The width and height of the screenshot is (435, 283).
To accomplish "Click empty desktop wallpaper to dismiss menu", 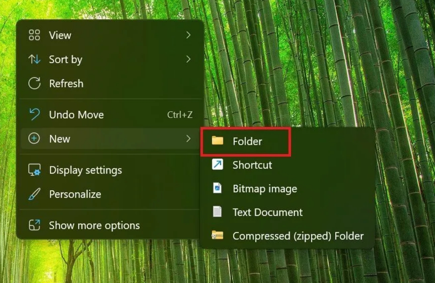I will coord(337,65).
